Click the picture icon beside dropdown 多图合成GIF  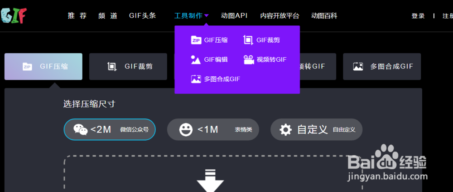196,79
